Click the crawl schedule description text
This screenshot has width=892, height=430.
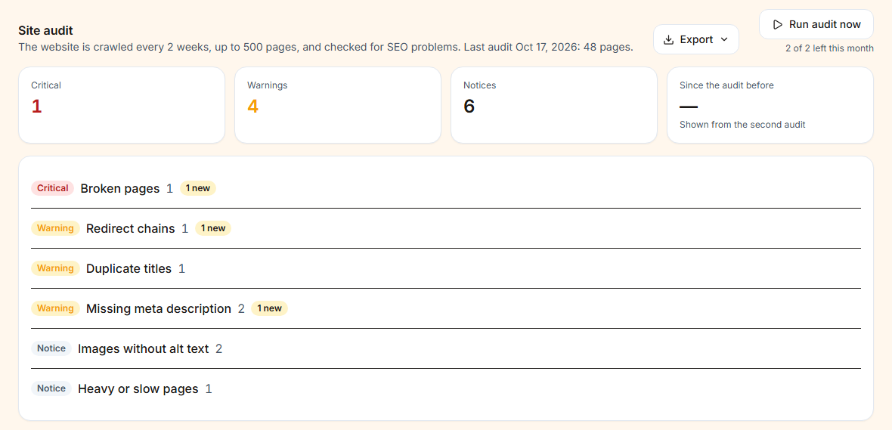pyautogui.click(x=325, y=47)
